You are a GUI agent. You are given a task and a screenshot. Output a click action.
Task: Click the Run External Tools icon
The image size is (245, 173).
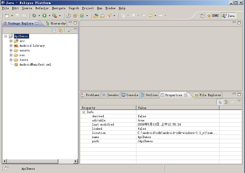coord(55,16)
